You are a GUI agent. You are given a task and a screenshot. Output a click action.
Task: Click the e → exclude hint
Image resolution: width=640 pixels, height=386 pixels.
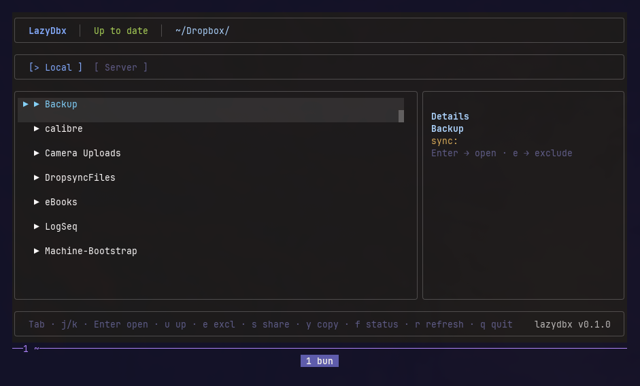click(x=543, y=154)
